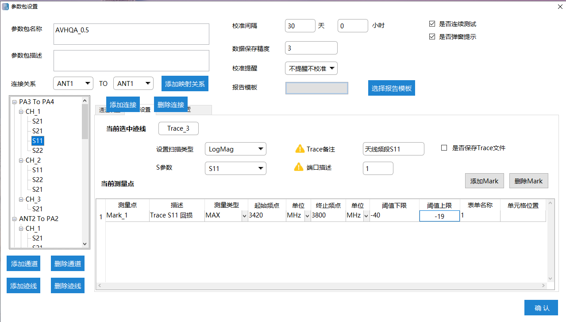This screenshot has height=322, width=566.
Task: Uncheck 是否连续测试
Action: [x=432, y=24]
